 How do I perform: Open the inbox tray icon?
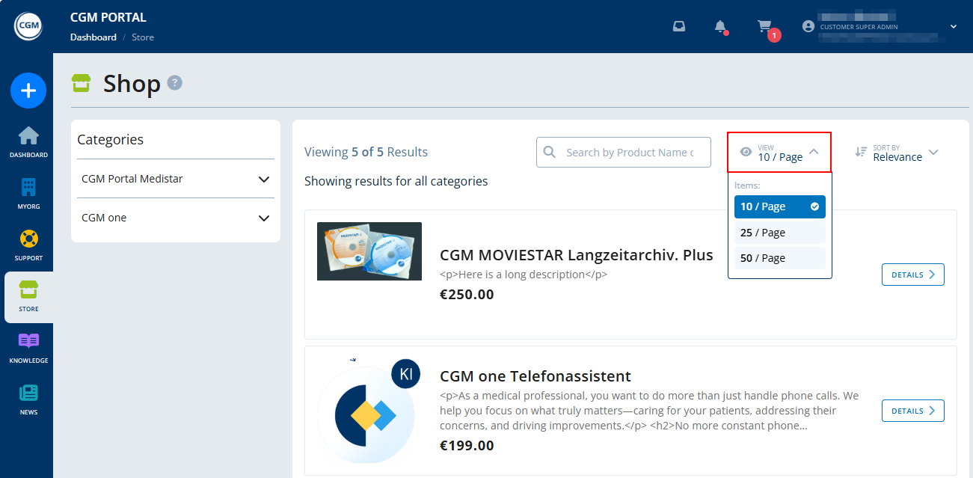click(679, 27)
